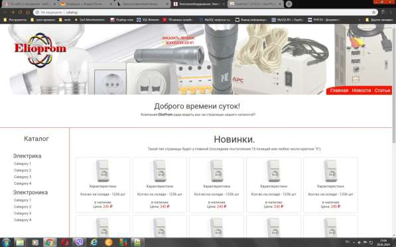Open the Главная menu item

tap(339, 90)
